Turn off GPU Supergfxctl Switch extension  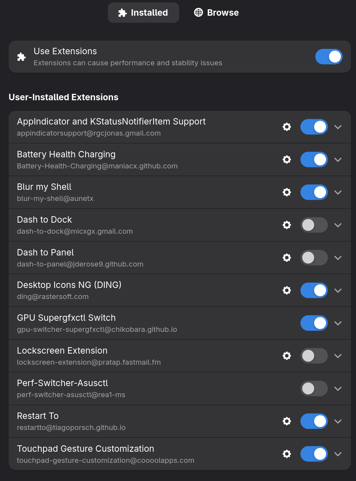(x=314, y=323)
